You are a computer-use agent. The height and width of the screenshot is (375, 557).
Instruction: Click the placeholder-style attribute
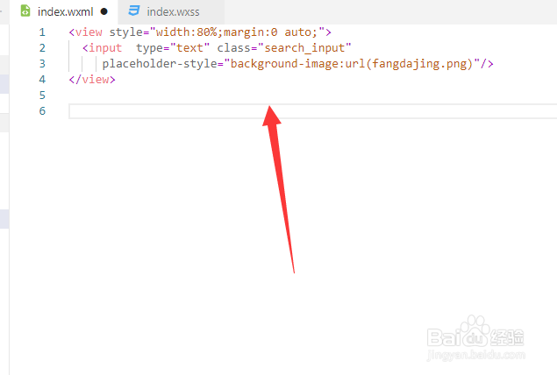(160, 64)
